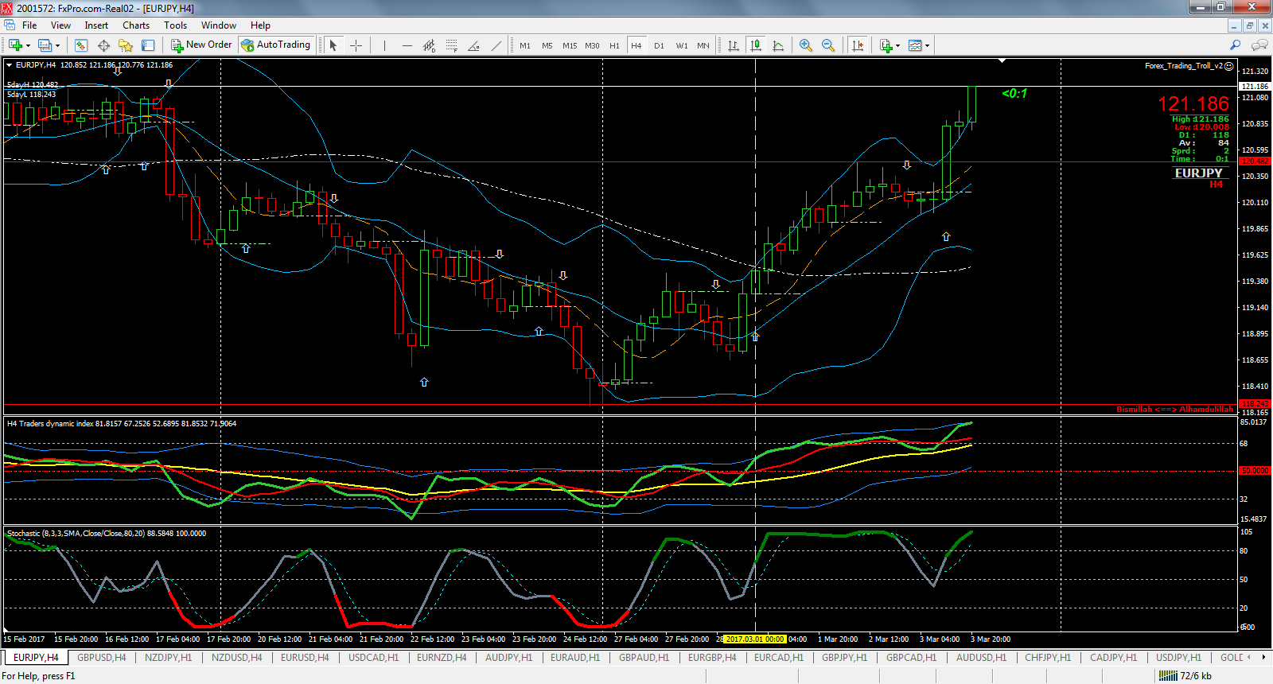This screenshot has height=684, width=1273.
Task: Toggle the AutoTrading button
Action: [x=276, y=45]
